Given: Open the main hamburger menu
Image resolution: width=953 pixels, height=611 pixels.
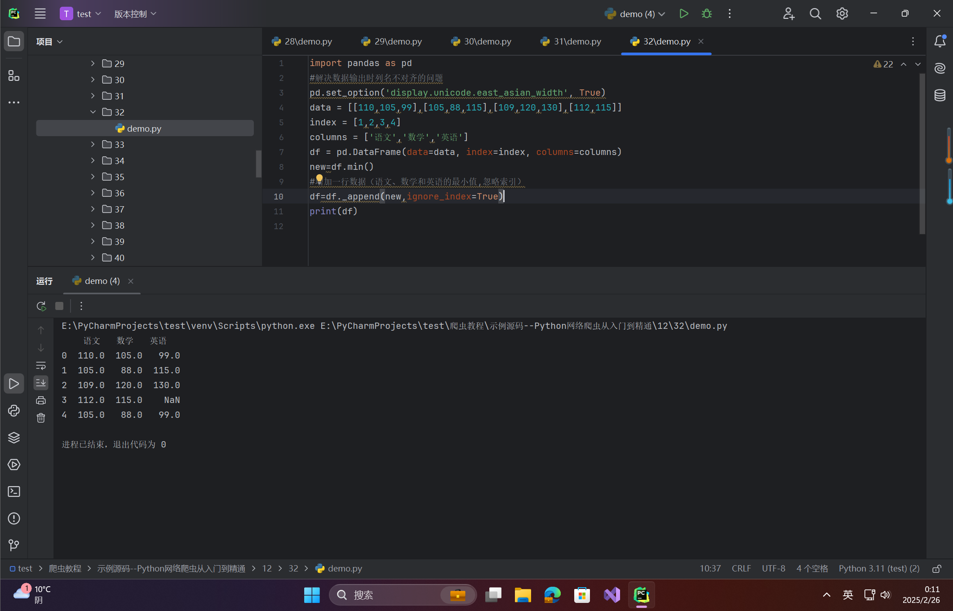Looking at the screenshot, I should click(x=40, y=13).
